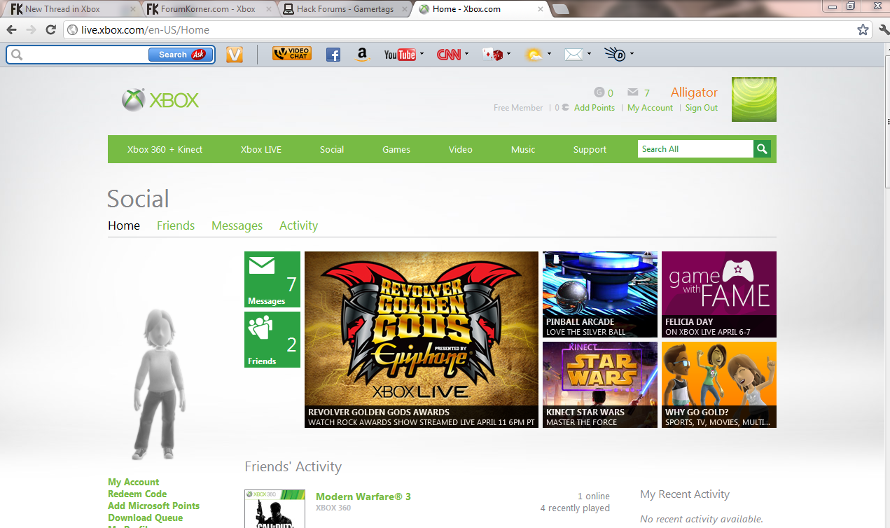
Task: Close the Home - Xbox.com tab
Action: (x=540, y=9)
